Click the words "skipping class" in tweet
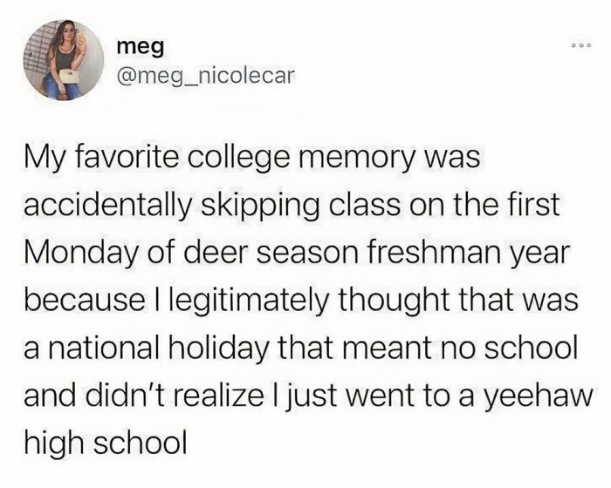The image size is (611, 488). [300, 207]
